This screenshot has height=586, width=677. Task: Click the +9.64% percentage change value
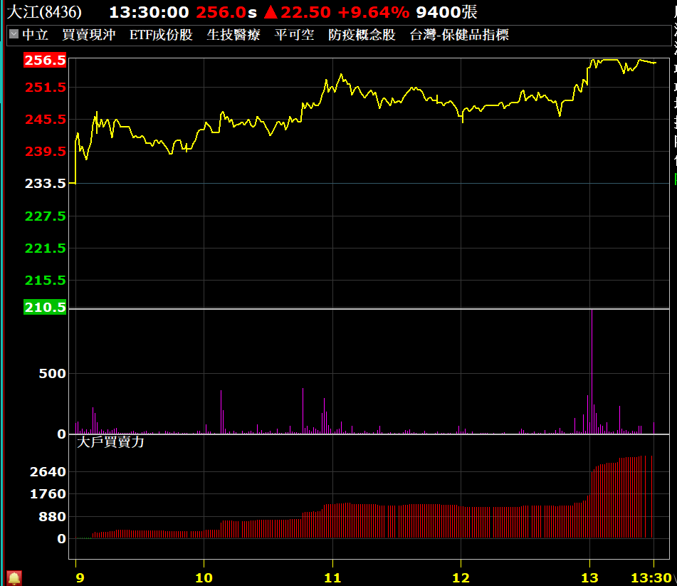[x=373, y=12]
